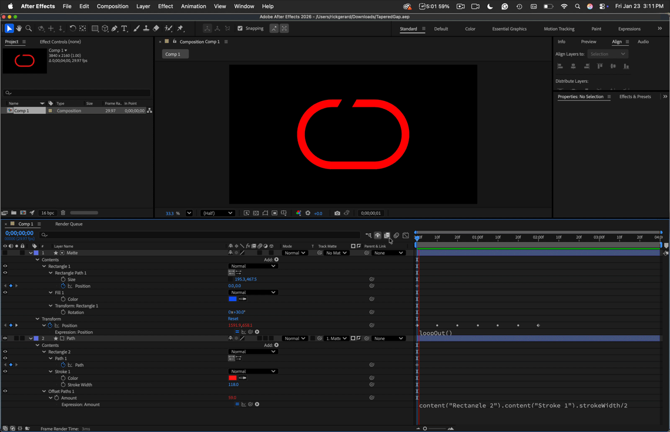Open the red Stroke 1 color swatch
670x432 pixels.
point(233,378)
